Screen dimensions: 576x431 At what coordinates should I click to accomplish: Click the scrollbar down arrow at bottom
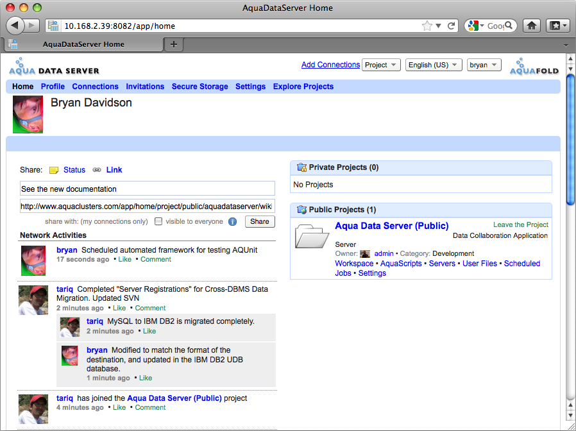[570, 416]
